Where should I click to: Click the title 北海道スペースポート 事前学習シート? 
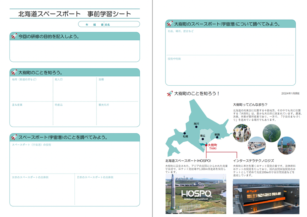point(75,14)
